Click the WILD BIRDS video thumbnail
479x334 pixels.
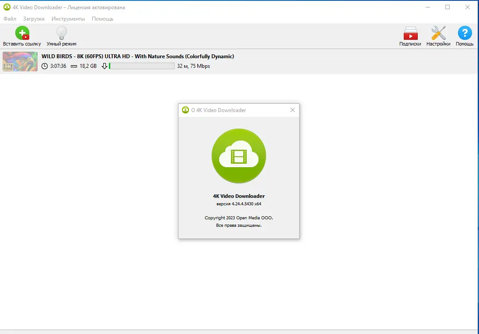tap(20, 61)
